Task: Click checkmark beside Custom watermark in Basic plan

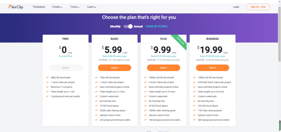Action: click(96, 96)
